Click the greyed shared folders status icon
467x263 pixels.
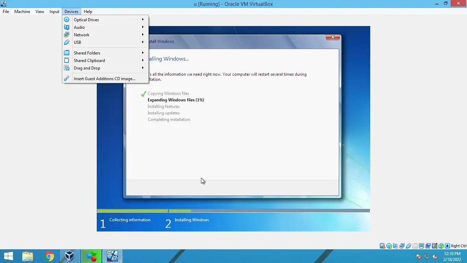(415, 246)
